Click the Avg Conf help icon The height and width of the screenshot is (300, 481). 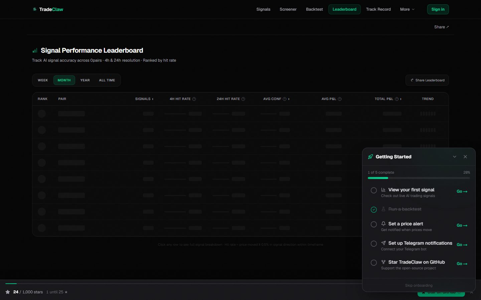pyautogui.click(x=285, y=99)
